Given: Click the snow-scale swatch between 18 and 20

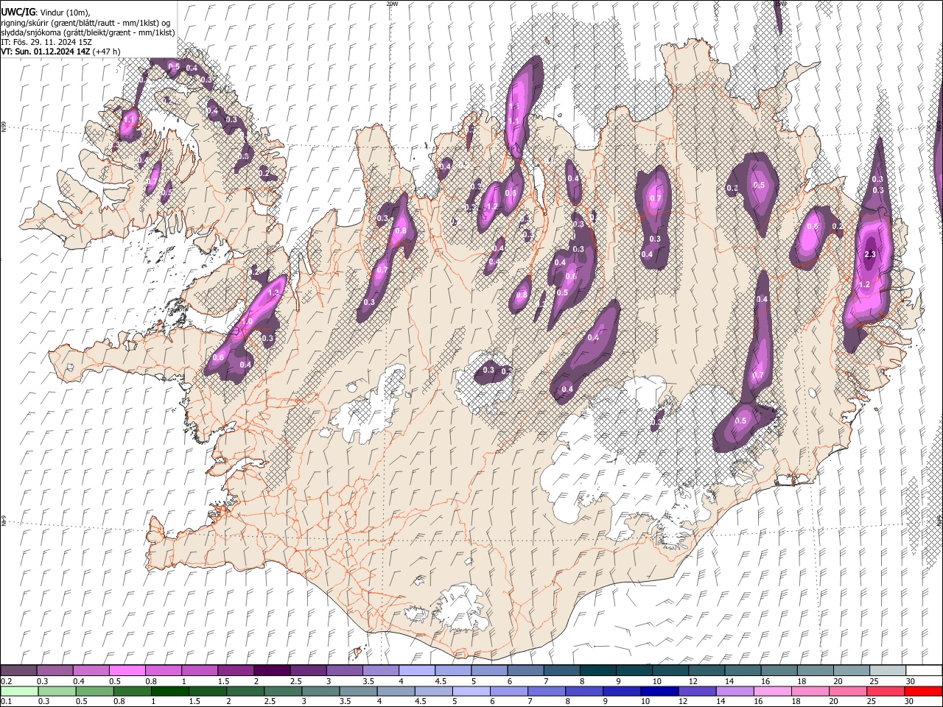Looking at the screenshot, I should 815,671.
